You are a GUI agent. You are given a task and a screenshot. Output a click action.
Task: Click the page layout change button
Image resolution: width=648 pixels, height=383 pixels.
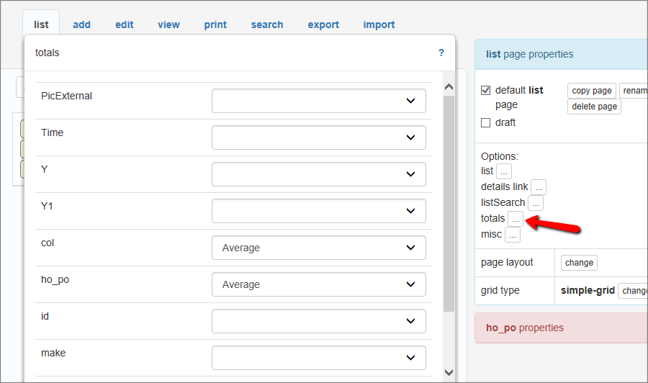pyautogui.click(x=579, y=263)
